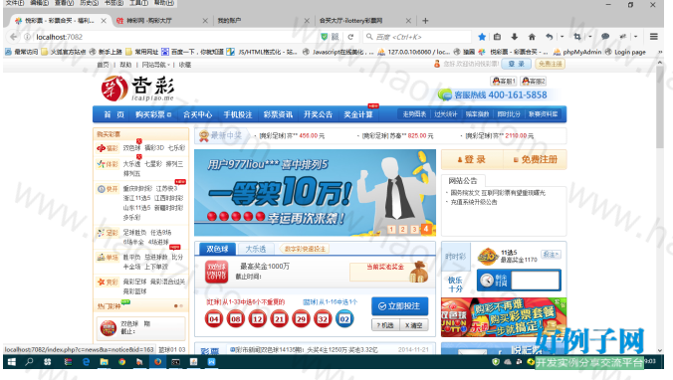Click the orange 免费注册 sidebar panel button
This screenshot has height=380, width=673.
point(536,159)
